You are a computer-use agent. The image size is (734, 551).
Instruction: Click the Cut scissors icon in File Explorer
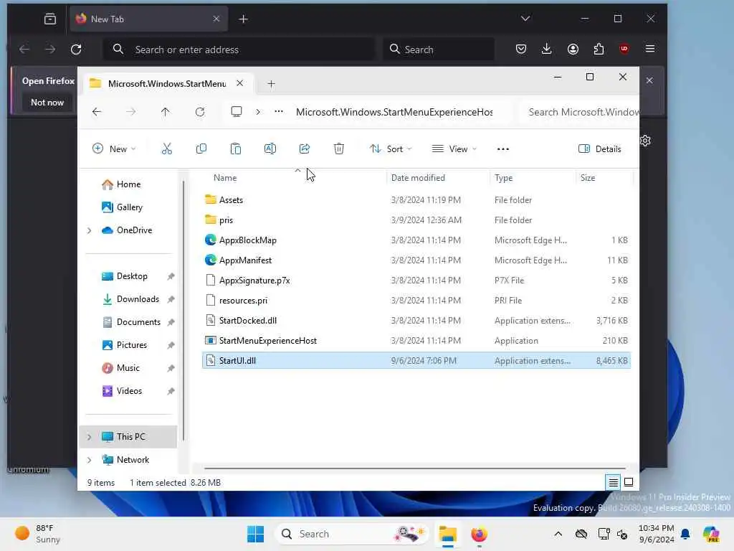pos(166,149)
